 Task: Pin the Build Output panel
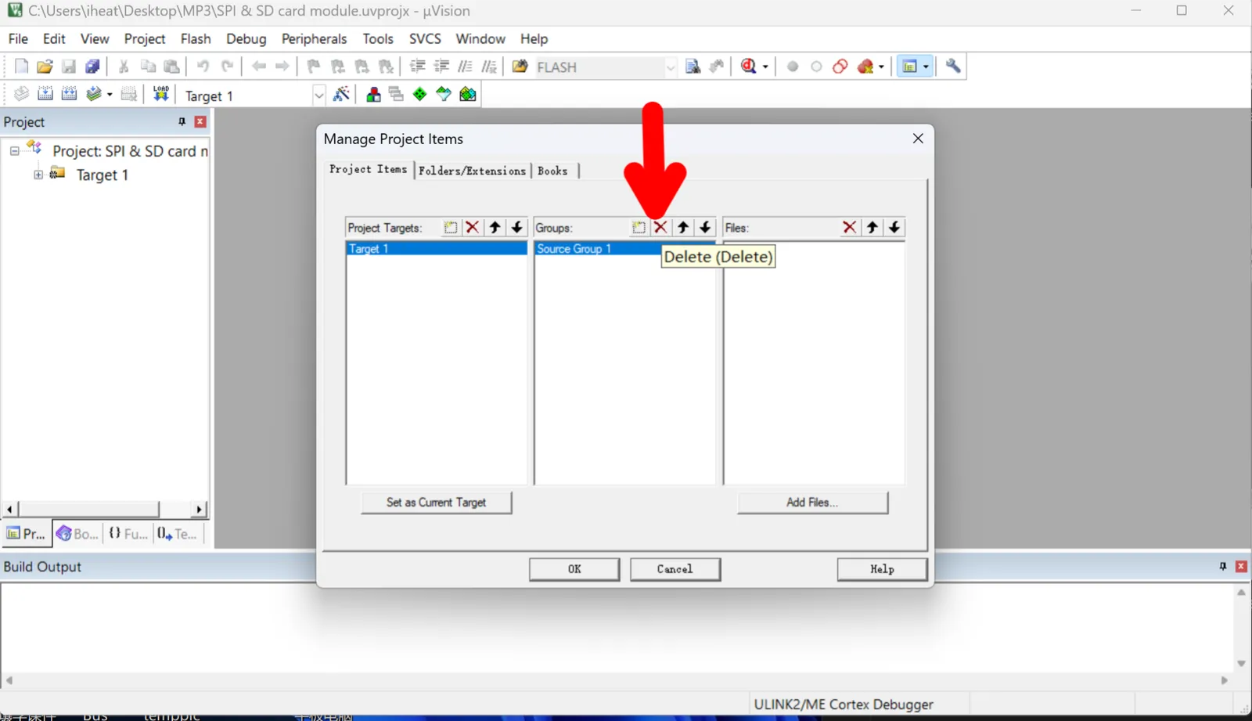[x=1223, y=566]
